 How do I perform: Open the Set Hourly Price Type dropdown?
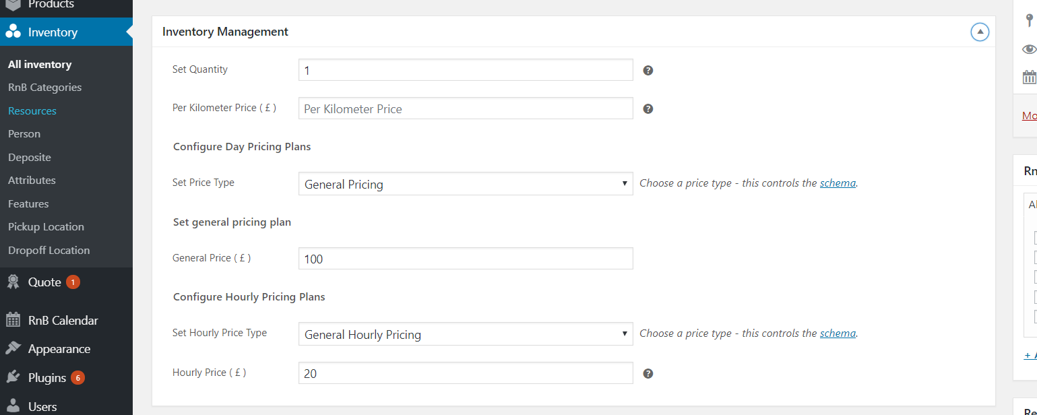466,334
